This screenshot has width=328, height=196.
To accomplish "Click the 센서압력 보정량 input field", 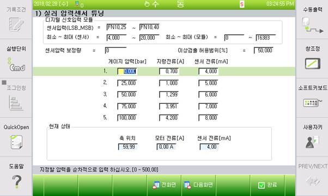I will pyautogui.click(x=116, y=50).
